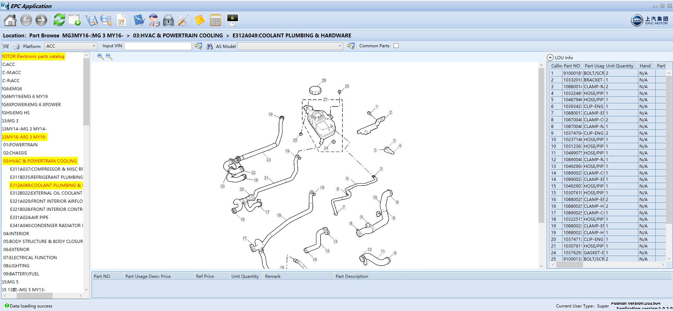Open the AS Model dropdown
The width and height of the screenshot is (673, 311).
[290, 46]
